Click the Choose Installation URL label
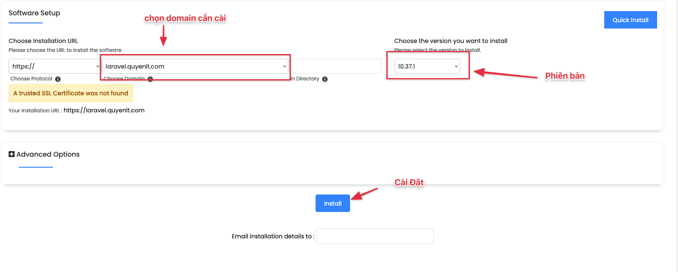The height and width of the screenshot is (272, 678). (43, 41)
